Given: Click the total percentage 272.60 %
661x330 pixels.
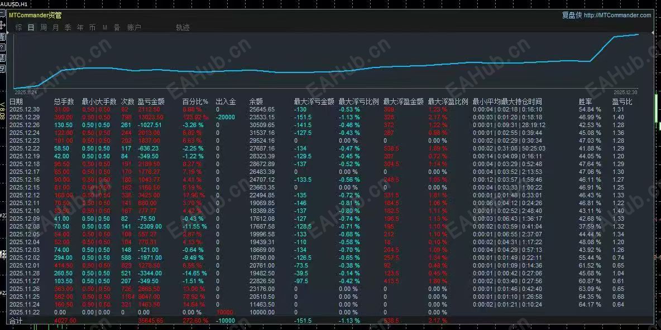Looking at the screenshot, I should pos(195,321).
